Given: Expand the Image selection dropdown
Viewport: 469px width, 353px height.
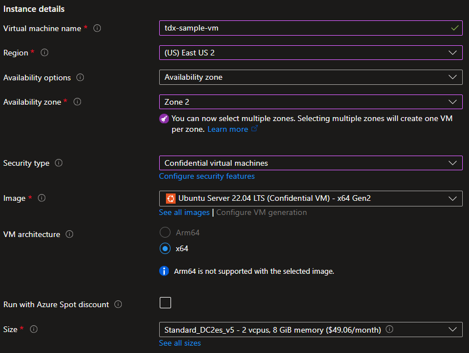Looking at the screenshot, I should click(310, 198).
